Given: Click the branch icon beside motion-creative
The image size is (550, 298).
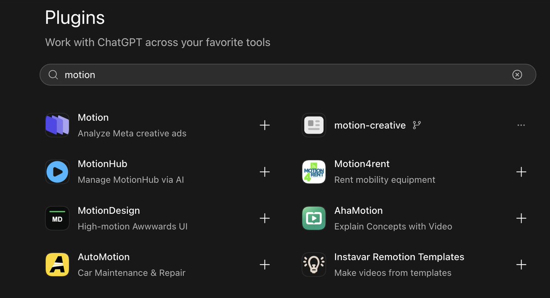Looking at the screenshot, I should click(417, 125).
